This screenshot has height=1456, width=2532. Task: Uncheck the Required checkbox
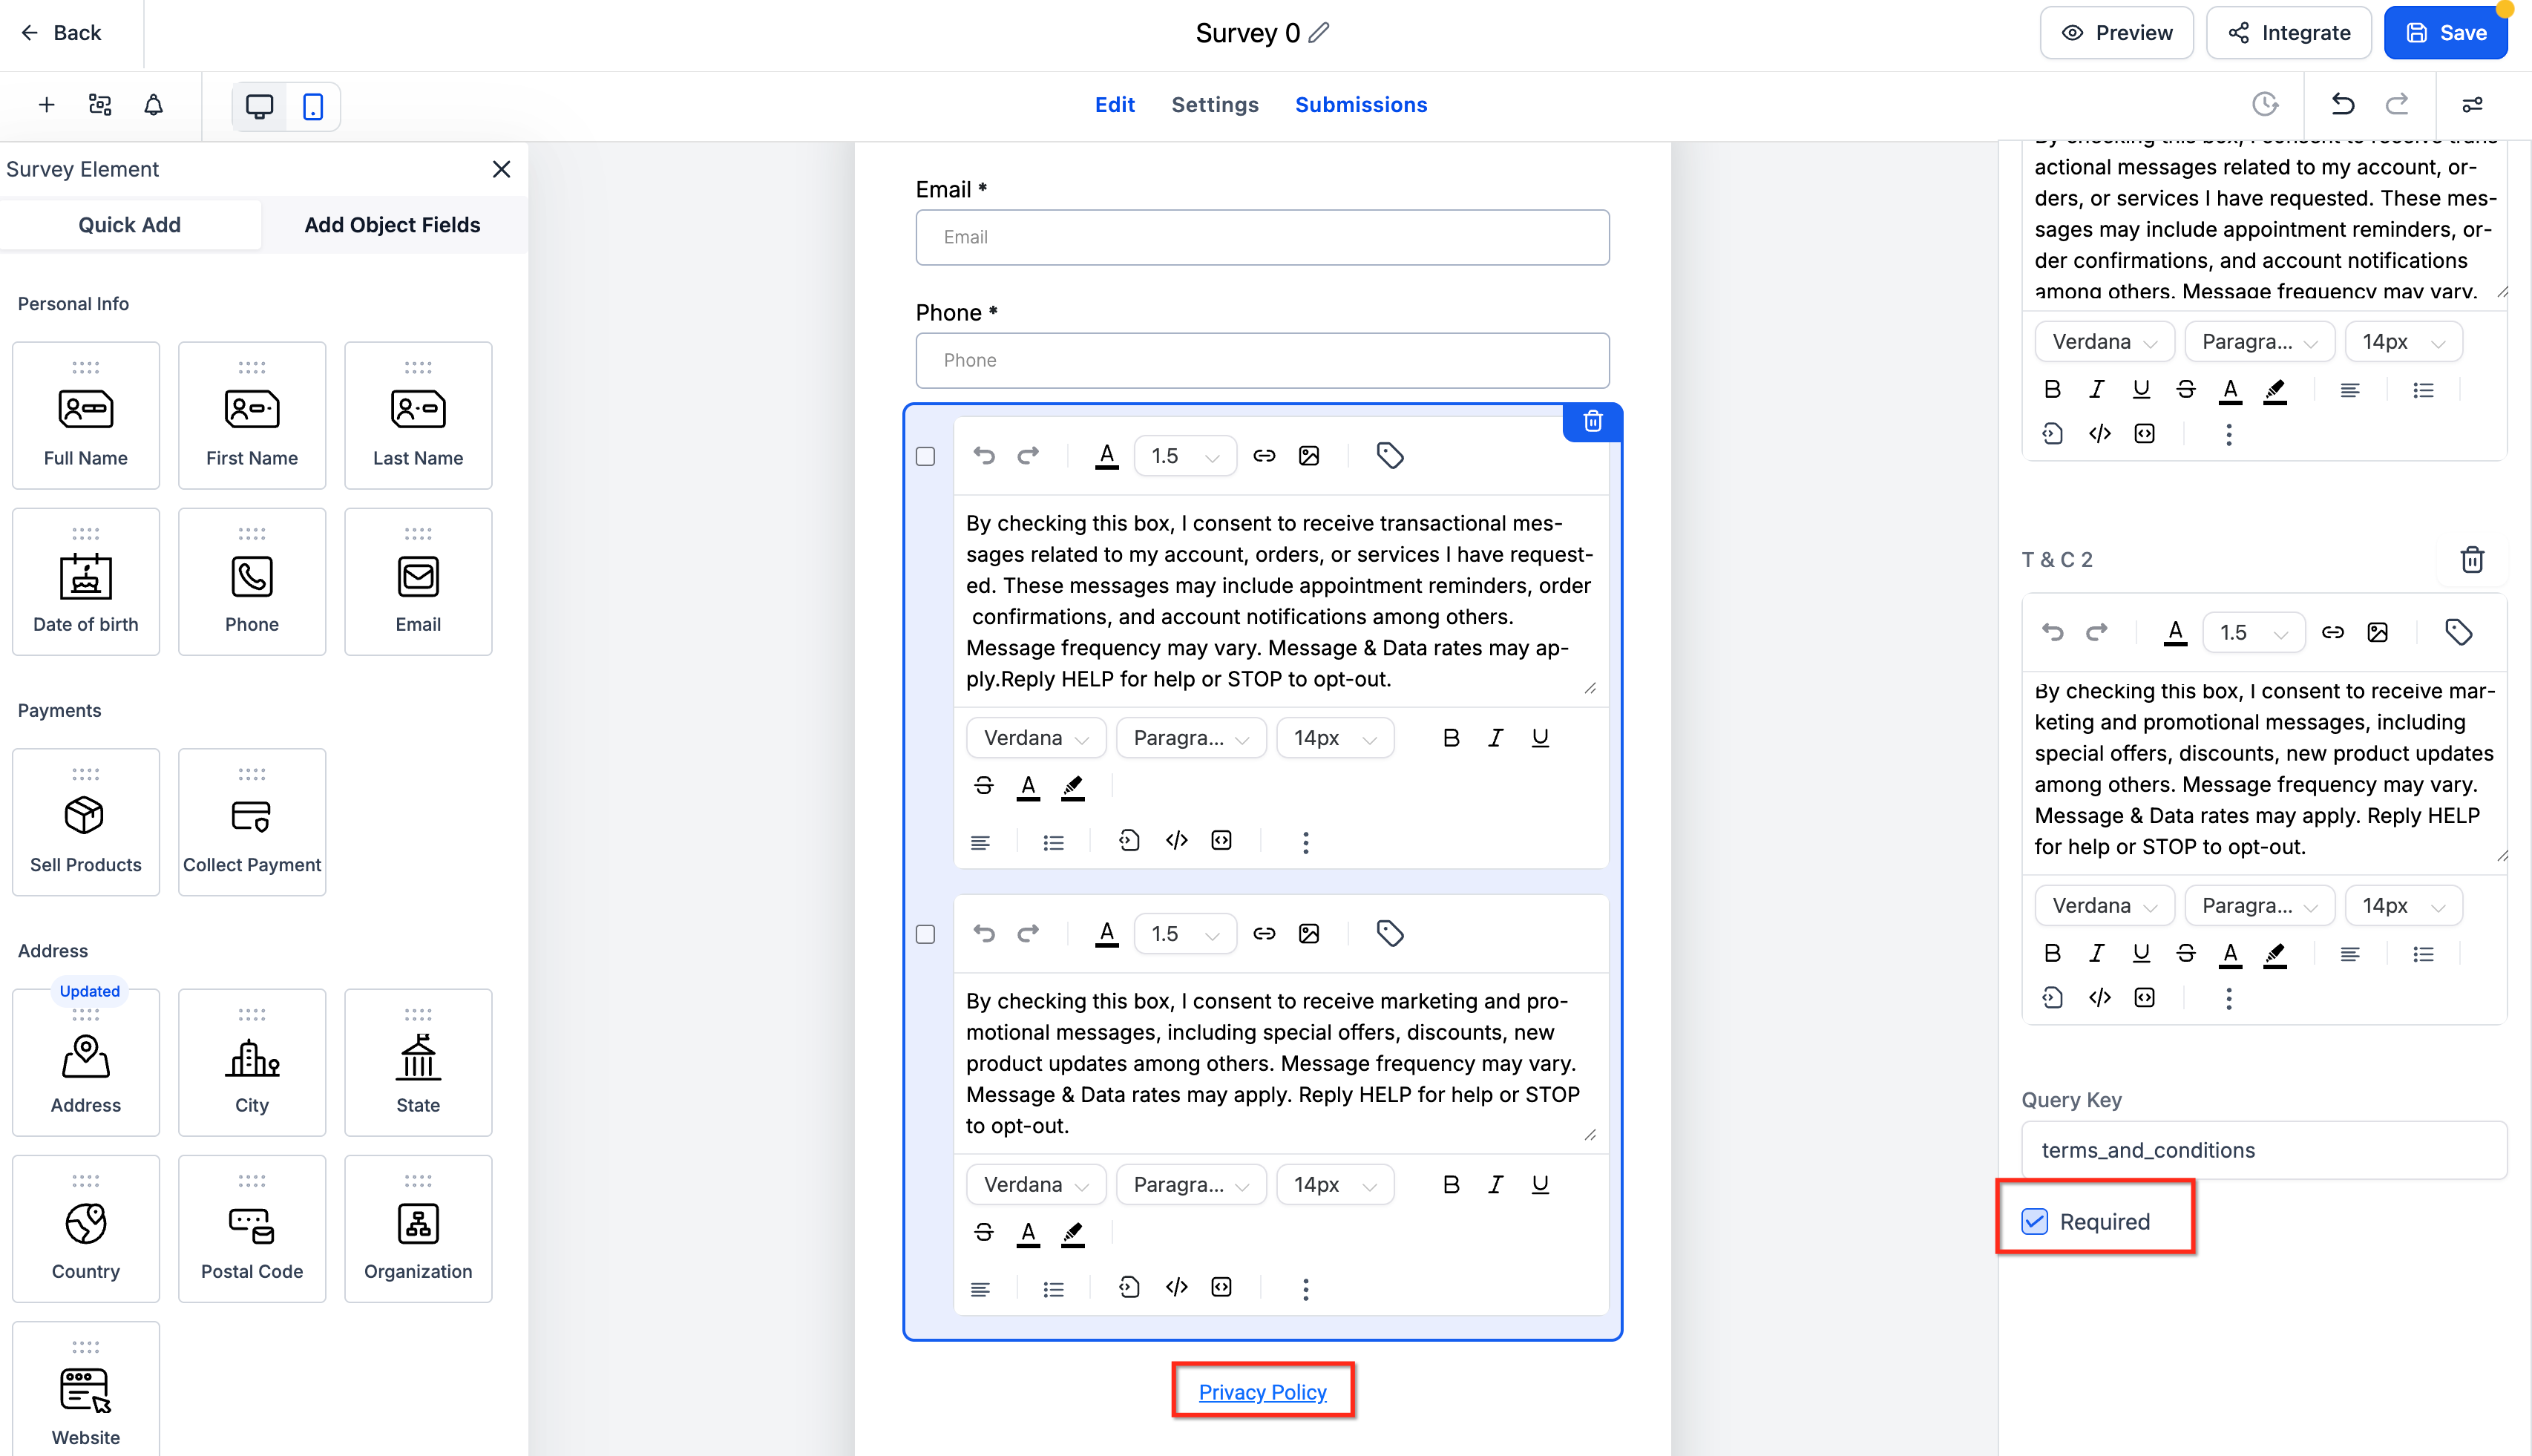click(2035, 1221)
